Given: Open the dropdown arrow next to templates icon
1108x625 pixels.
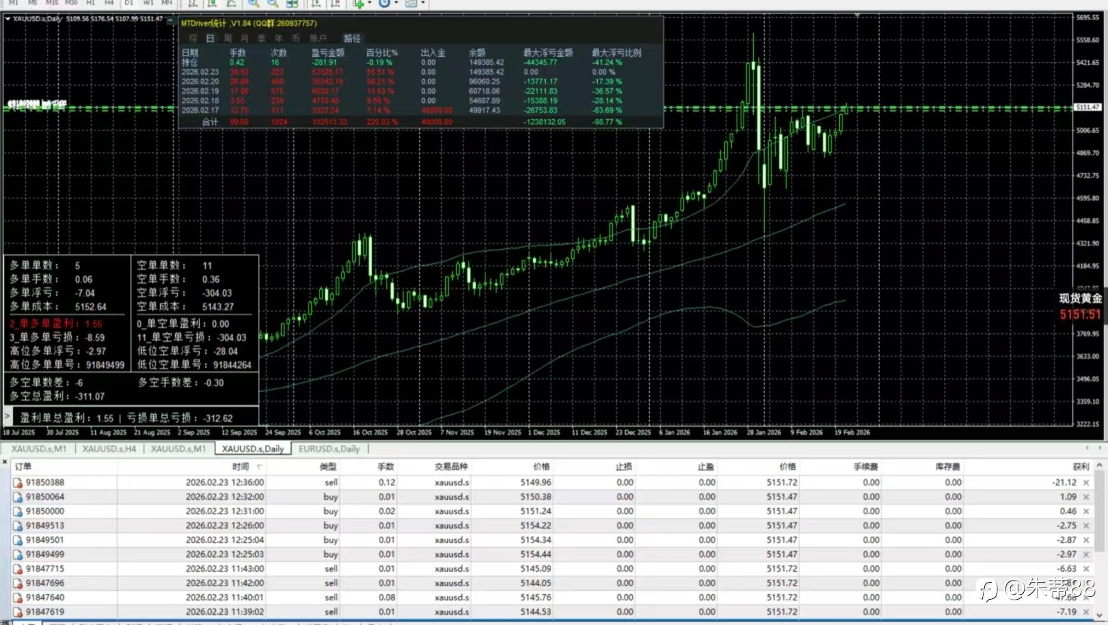Looking at the screenshot, I should [x=423, y=3].
